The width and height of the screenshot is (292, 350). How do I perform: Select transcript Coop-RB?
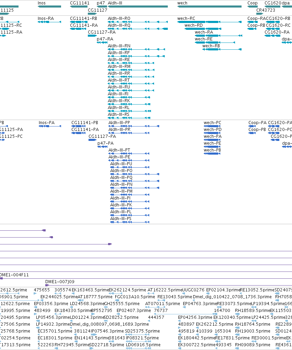[256, 25]
